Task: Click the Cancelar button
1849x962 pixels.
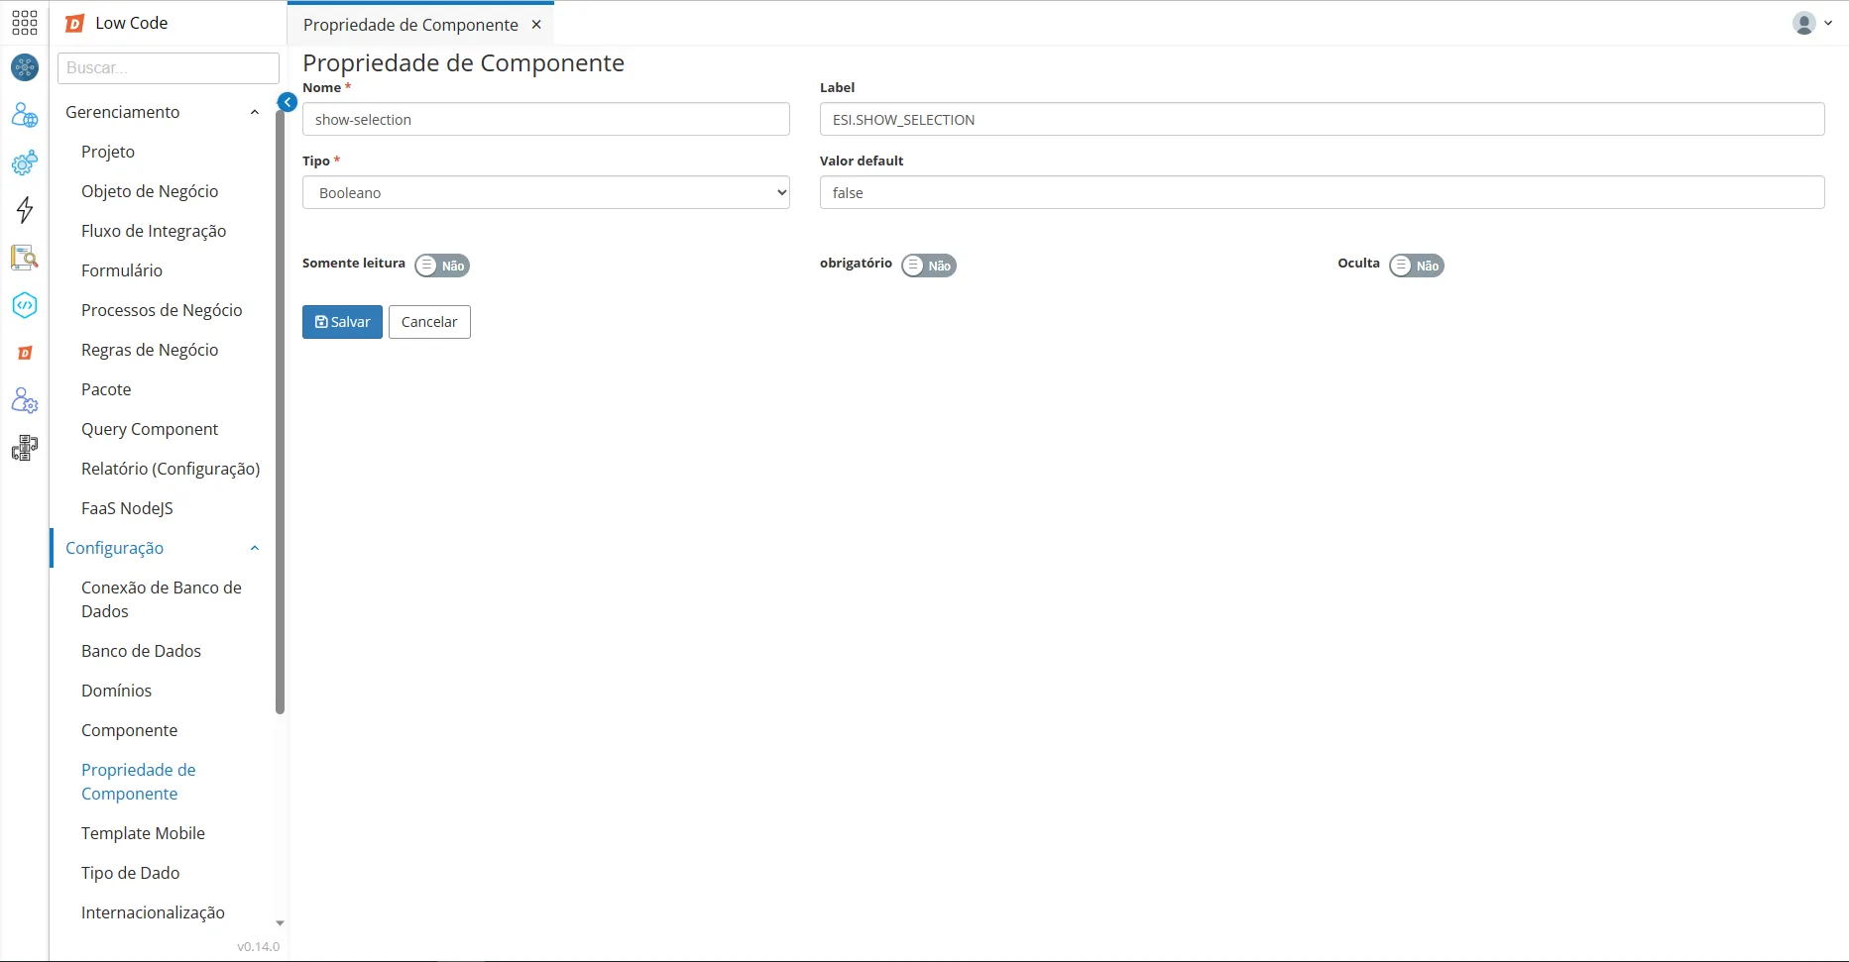Action: click(x=429, y=322)
